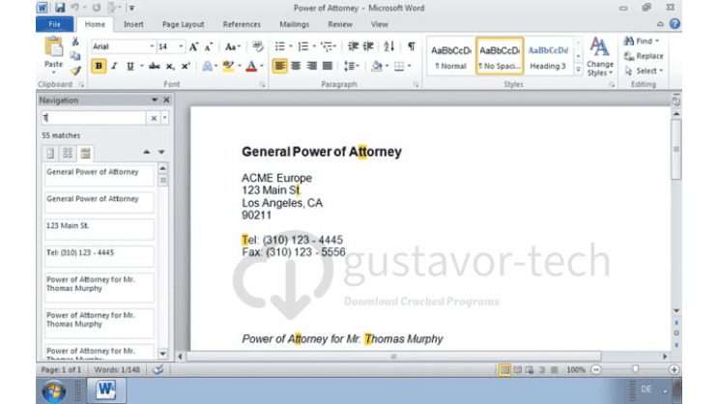Click the Text Effects icon

click(207, 66)
